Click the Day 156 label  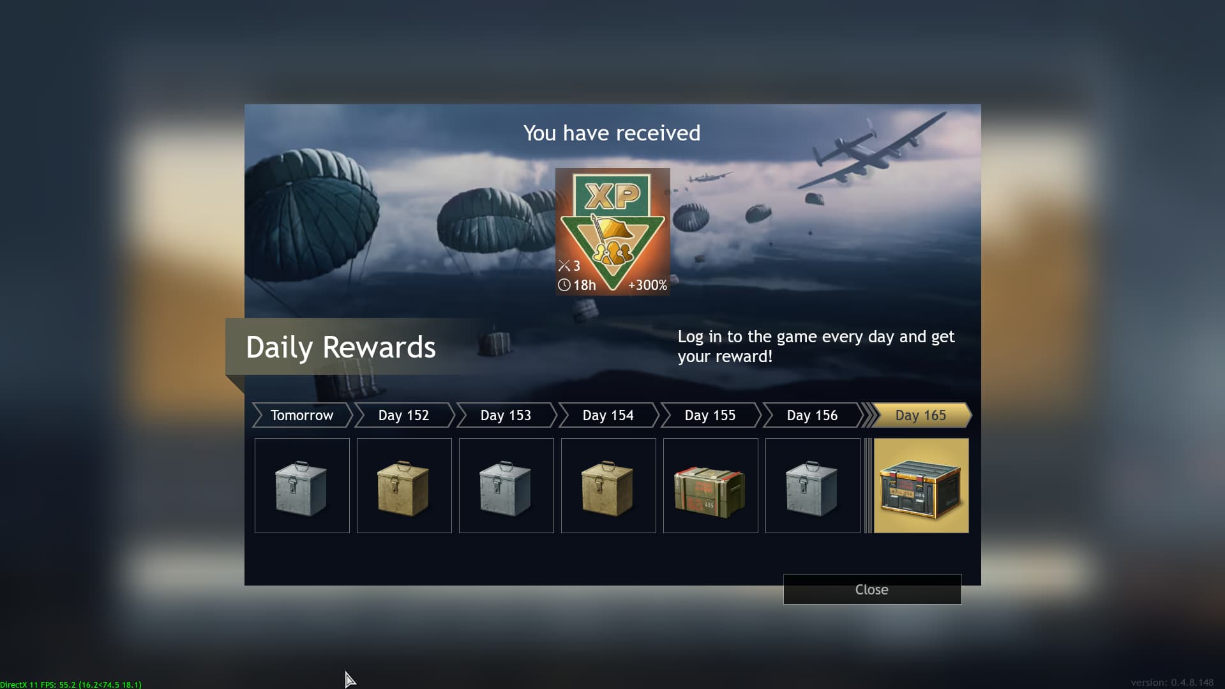[813, 415]
